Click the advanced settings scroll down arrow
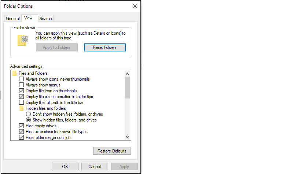Viewport: 282px width, 174px height. tap(128, 137)
